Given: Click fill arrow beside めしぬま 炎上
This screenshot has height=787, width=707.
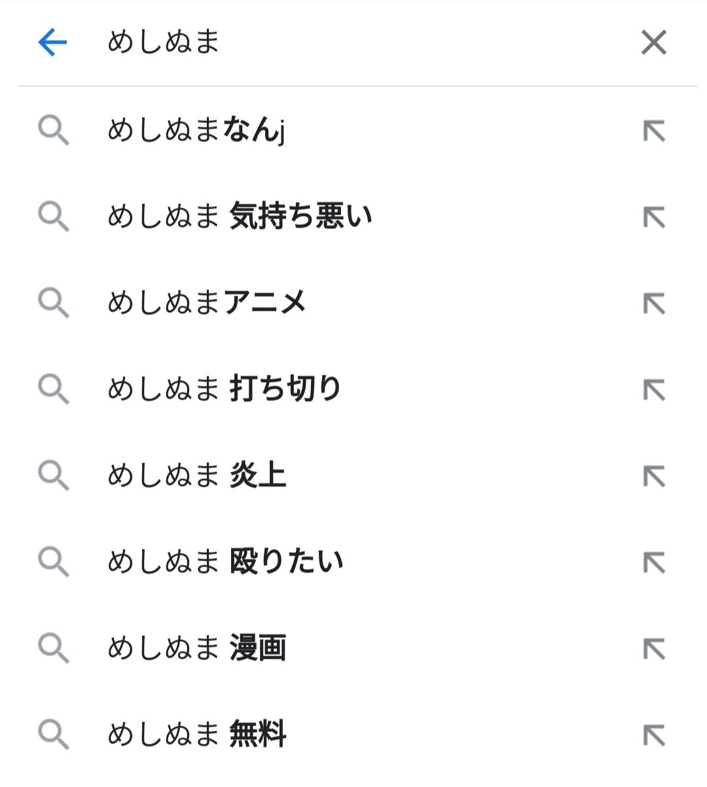Looking at the screenshot, I should 654,476.
